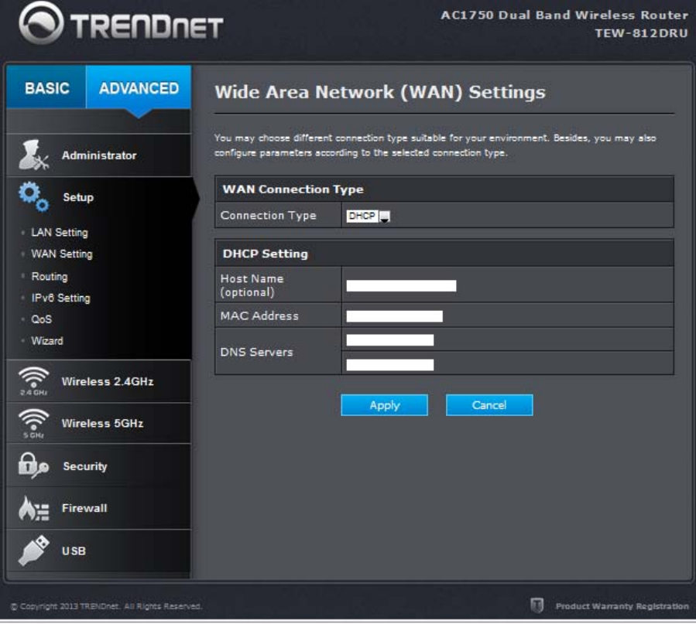The image size is (696, 624).
Task: Click the MAC Address label
Action: point(259,316)
